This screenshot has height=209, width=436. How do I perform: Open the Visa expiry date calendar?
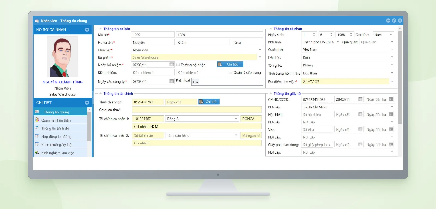(x=391, y=129)
